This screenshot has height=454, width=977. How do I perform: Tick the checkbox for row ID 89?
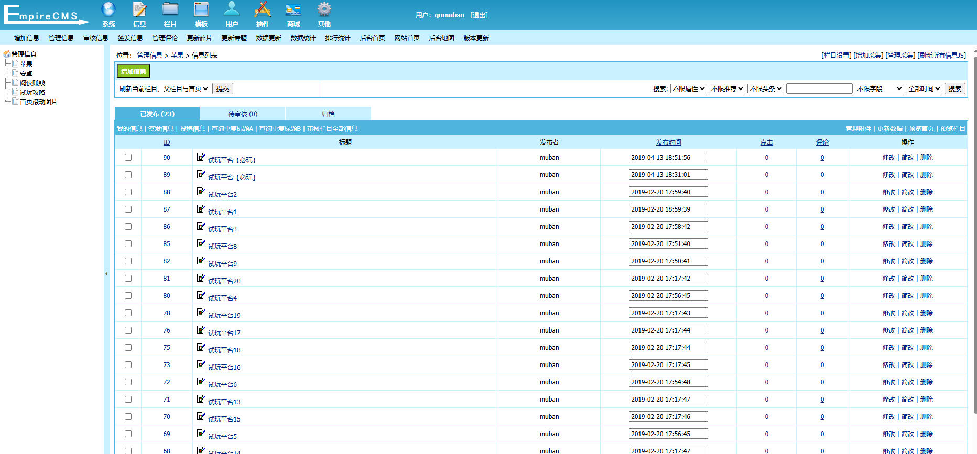tap(128, 174)
